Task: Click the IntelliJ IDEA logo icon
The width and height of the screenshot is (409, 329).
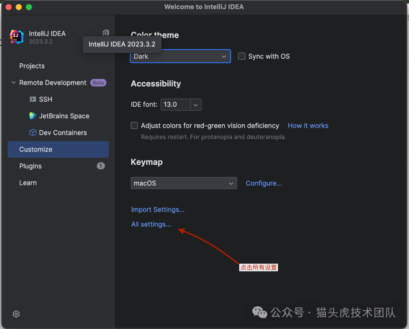Action: point(17,37)
